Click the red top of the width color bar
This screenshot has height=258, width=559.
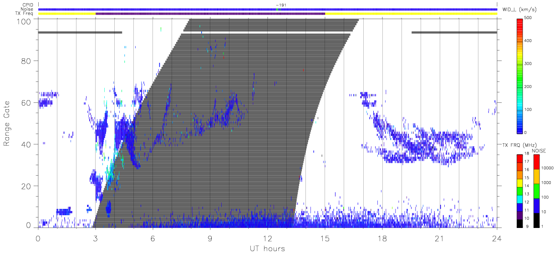click(519, 21)
